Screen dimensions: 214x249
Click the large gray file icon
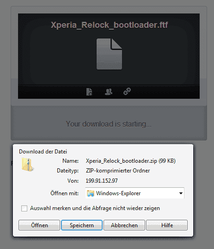click(x=109, y=54)
